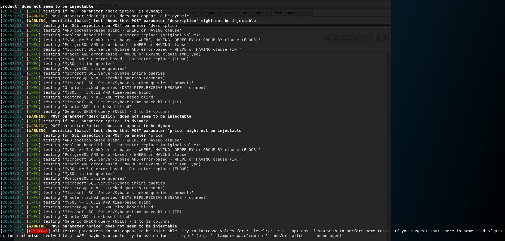This screenshot has height=241, width=505.
Task: Open the Extender tab
Action: [230, 13]
